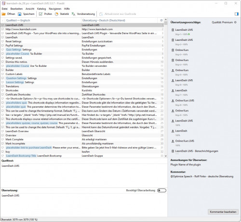This screenshot has width=241, height=222.
Task: Open the Katalog menu
Action: (x=41, y=9)
